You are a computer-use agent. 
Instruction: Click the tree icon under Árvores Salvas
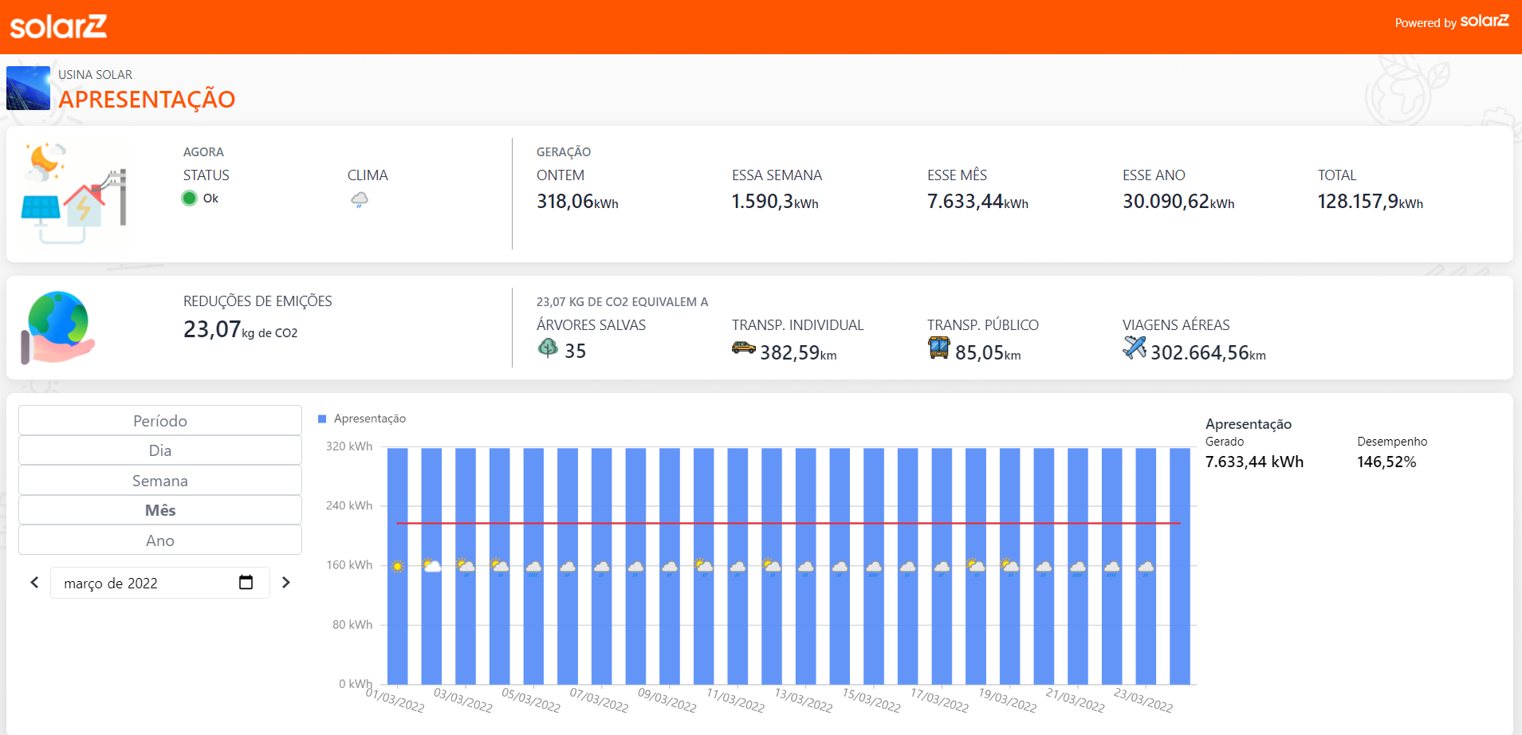pyautogui.click(x=548, y=348)
